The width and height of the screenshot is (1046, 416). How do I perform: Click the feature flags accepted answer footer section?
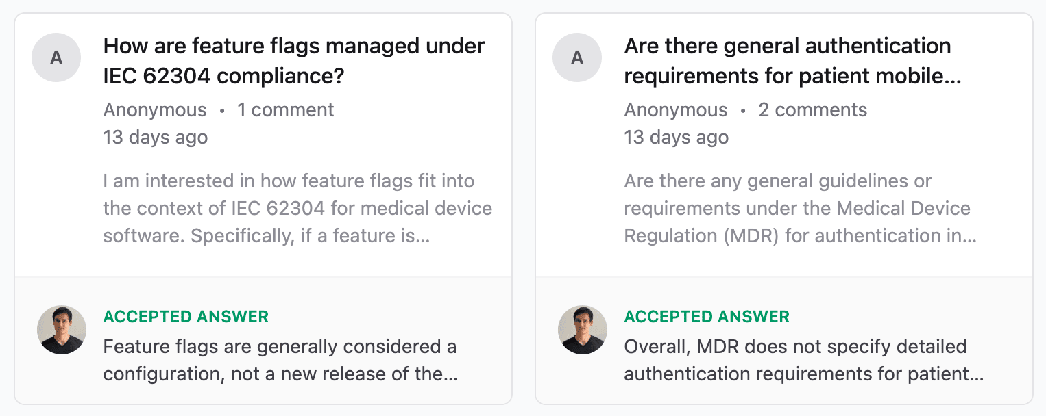[263, 341]
